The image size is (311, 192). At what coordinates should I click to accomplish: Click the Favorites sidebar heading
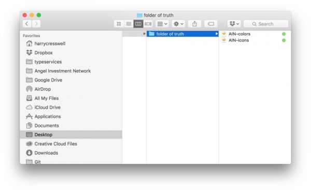(31, 36)
